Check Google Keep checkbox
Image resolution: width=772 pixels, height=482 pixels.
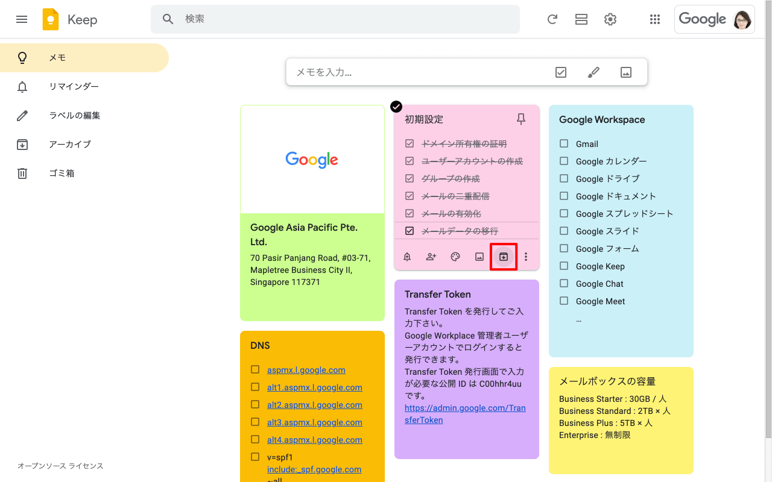pos(564,266)
